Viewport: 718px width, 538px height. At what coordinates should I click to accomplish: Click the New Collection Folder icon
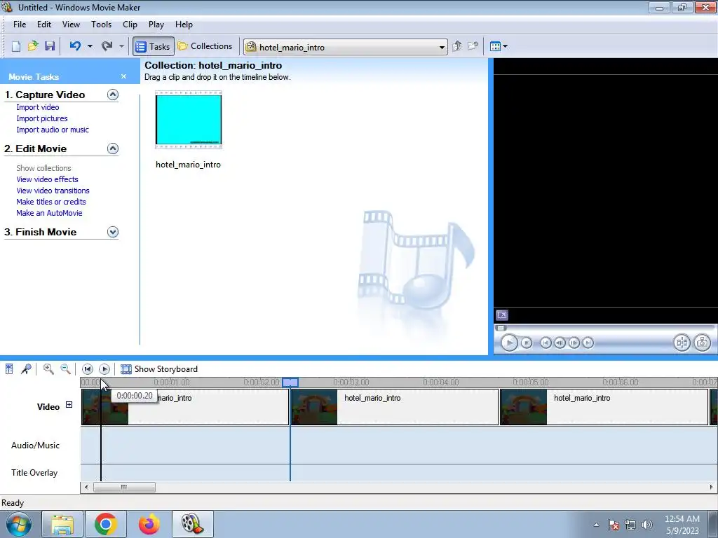point(473,46)
